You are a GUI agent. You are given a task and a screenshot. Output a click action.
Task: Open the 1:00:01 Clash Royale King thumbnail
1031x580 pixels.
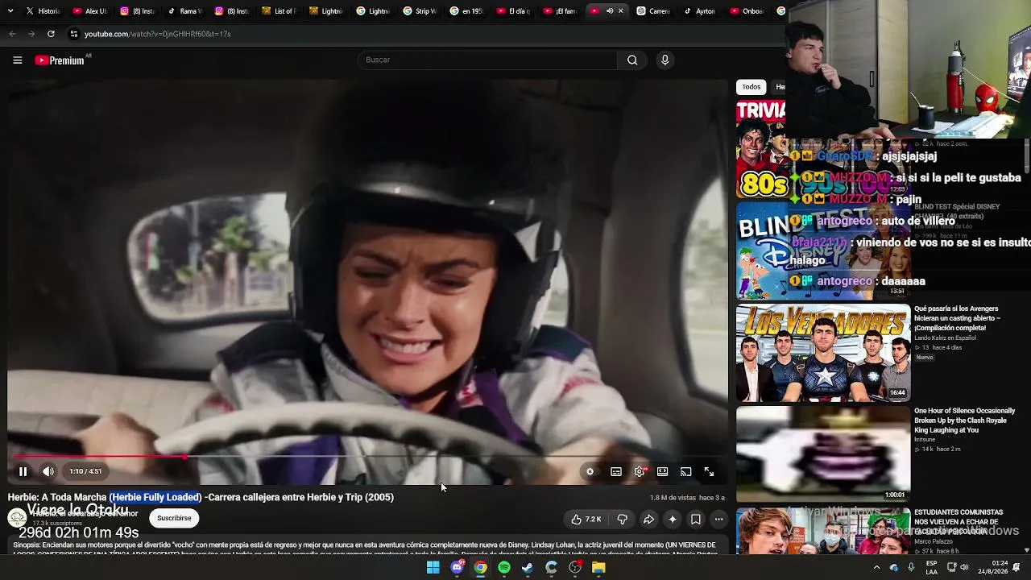coord(823,454)
